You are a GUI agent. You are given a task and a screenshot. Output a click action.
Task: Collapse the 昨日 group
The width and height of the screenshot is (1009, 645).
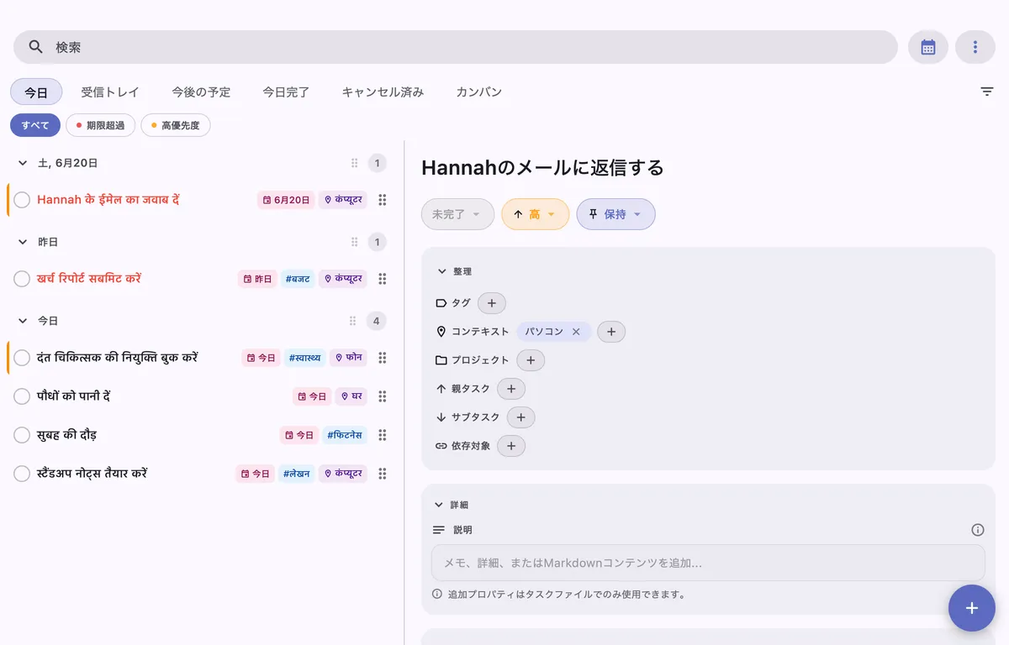tap(23, 242)
